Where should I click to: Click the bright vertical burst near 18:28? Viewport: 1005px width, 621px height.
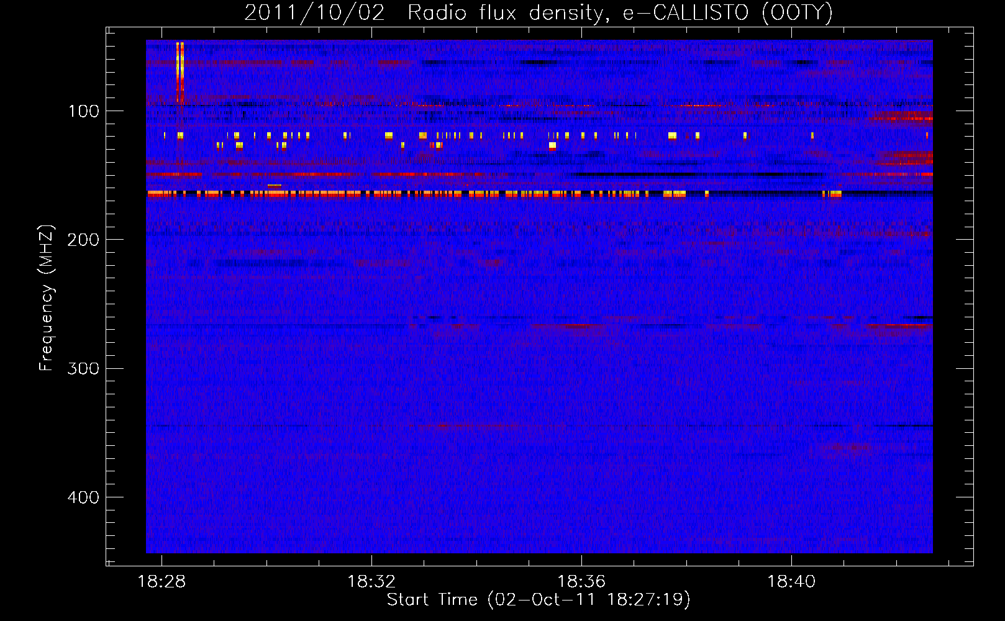coord(180,71)
